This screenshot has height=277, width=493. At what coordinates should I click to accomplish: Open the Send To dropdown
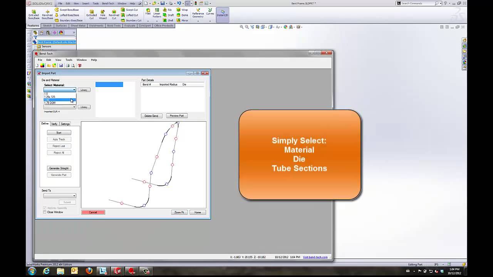point(60,196)
